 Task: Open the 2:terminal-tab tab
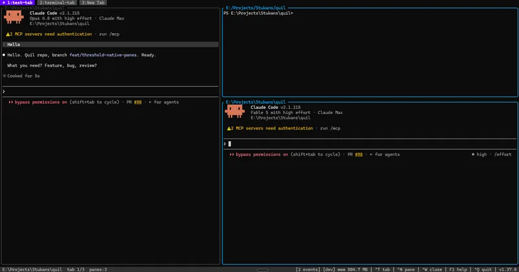click(57, 3)
